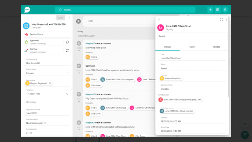This screenshot has width=252, height=142.
Task: Click the Holy Greens AB company icon
Action: [x=26, y=26]
